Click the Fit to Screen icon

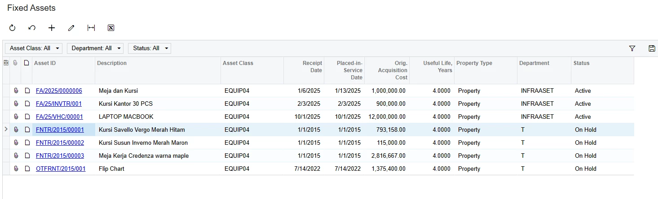(x=91, y=28)
